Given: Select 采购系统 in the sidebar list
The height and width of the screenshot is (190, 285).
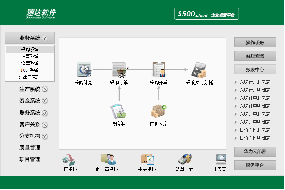Looking at the screenshot, I should point(30,49).
